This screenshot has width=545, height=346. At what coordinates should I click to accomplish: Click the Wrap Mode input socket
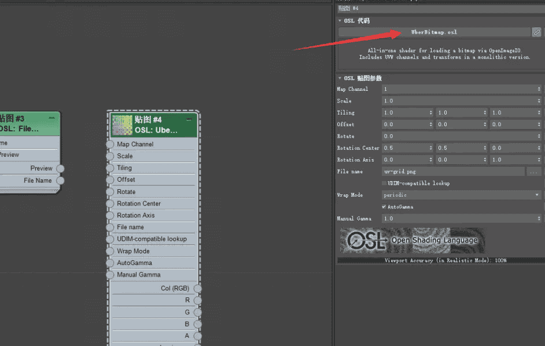tap(111, 251)
